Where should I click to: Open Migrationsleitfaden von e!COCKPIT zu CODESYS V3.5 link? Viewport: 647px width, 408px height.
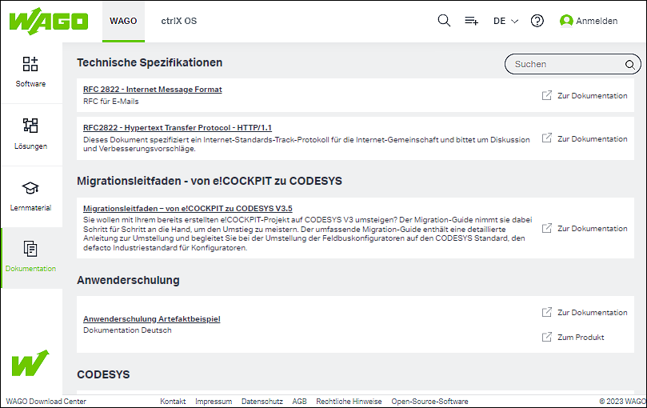pos(188,209)
